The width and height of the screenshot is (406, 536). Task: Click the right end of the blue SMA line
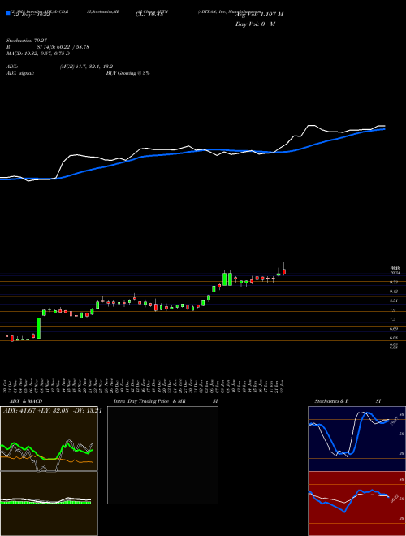(x=385, y=129)
